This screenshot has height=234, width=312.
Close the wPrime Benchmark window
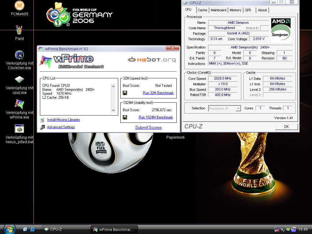tap(172, 48)
